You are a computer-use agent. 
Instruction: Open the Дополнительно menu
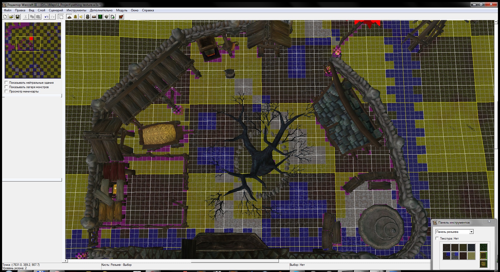(101, 10)
